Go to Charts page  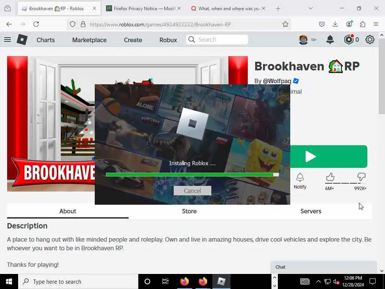click(45, 40)
